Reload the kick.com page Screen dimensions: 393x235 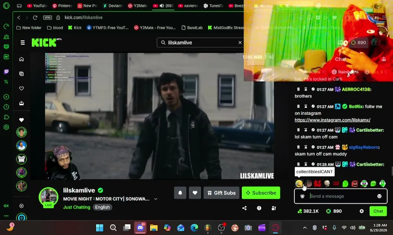35,17
